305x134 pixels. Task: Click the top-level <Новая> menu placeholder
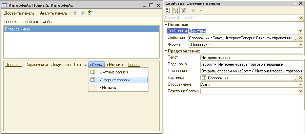(x=115, y=65)
